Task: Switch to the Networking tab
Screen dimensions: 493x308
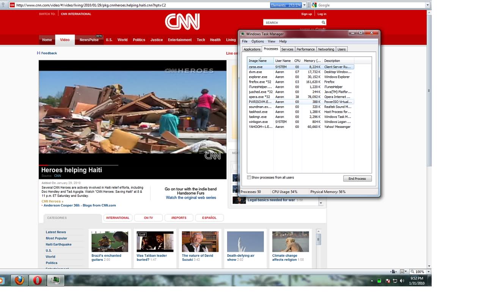Action: pos(326,49)
